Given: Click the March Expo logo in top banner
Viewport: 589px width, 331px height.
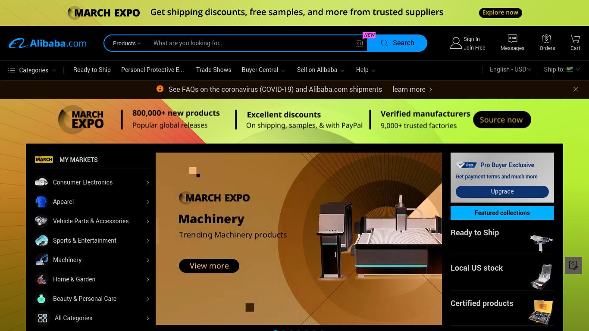Looking at the screenshot, I should click(104, 12).
